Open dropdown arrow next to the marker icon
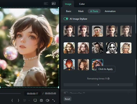 tap(29, 100)
